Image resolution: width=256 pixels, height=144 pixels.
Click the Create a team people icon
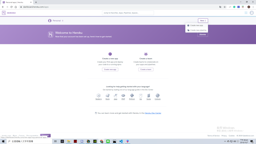(146, 54)
